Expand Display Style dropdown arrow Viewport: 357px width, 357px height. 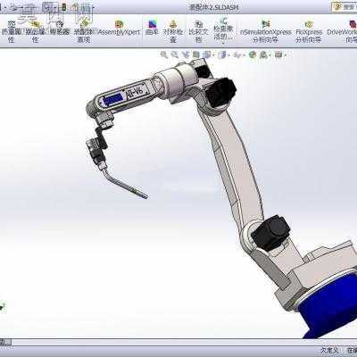coord(228,55)
